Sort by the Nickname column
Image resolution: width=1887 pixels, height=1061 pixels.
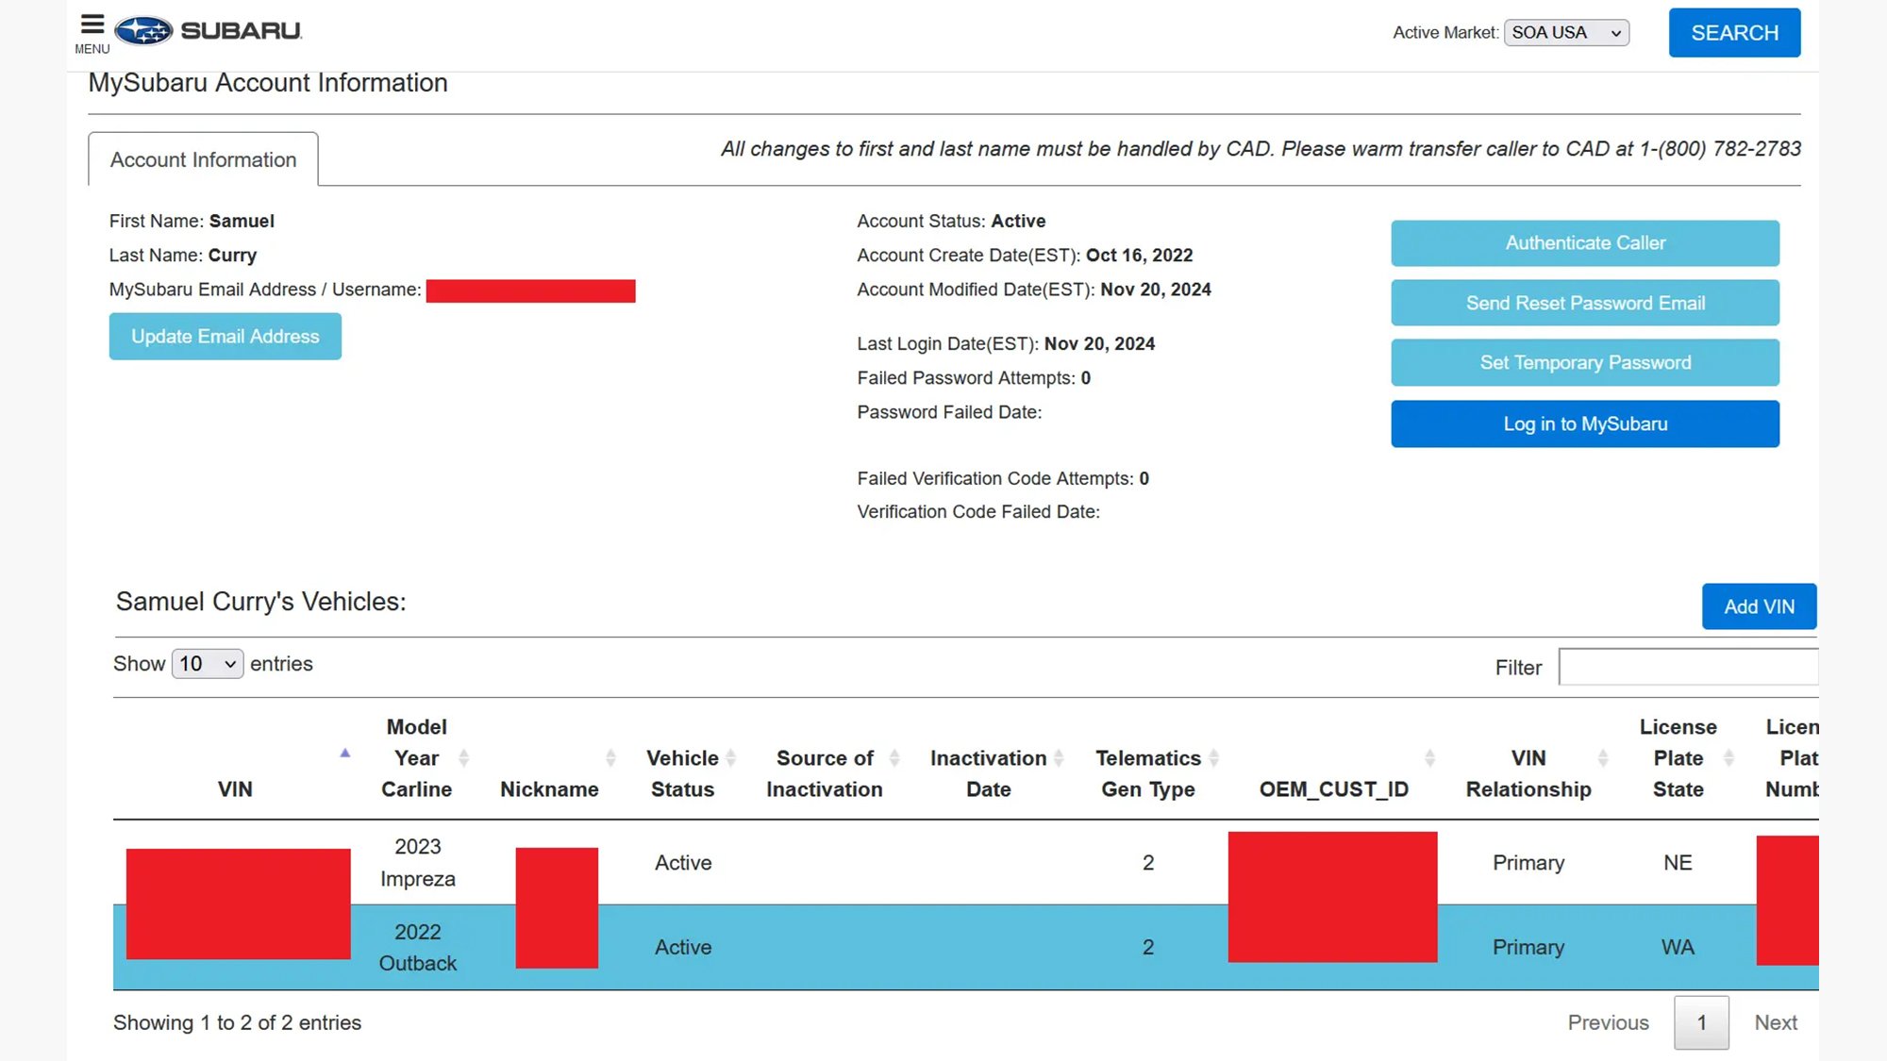pos(550,789)
